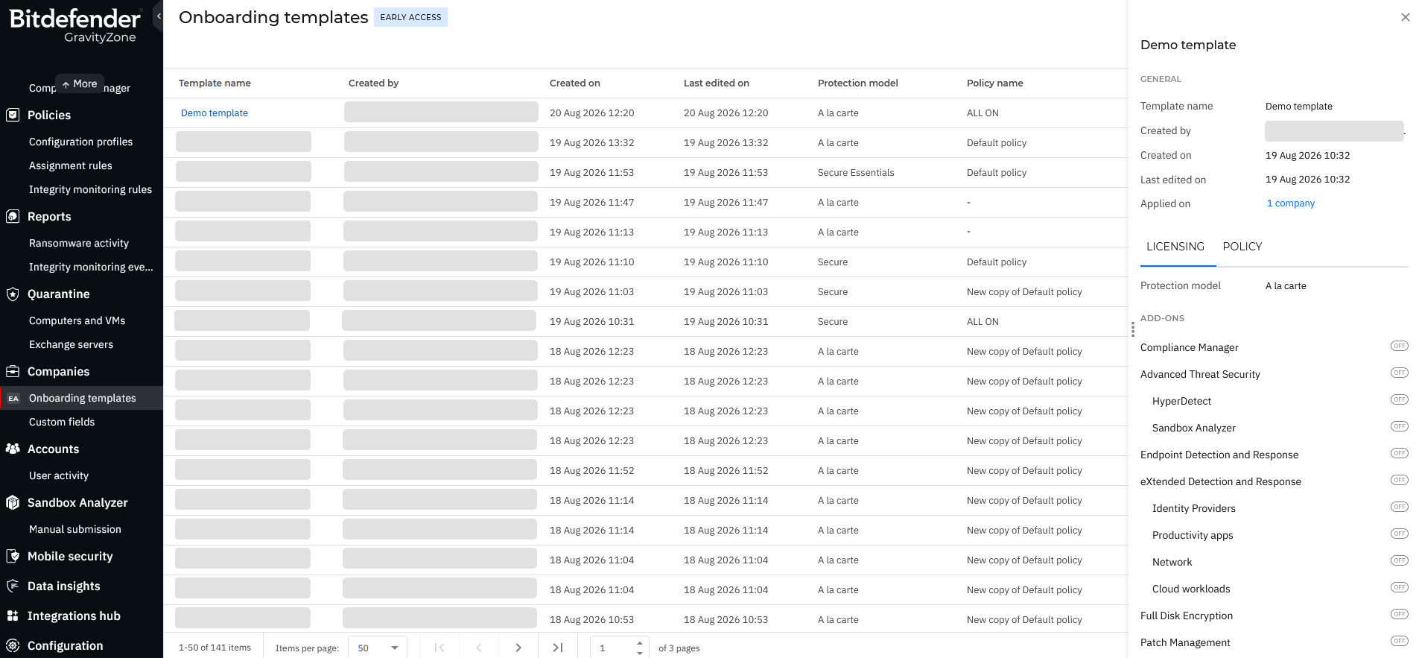1419x658 pixels.
Task: Open the Items per page dropdown
Action: coord(378,648)
